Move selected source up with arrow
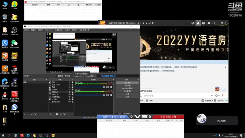 coord(61,114)
